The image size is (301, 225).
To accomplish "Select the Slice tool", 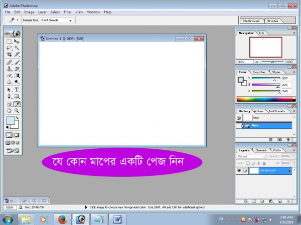I will (17, 55).
